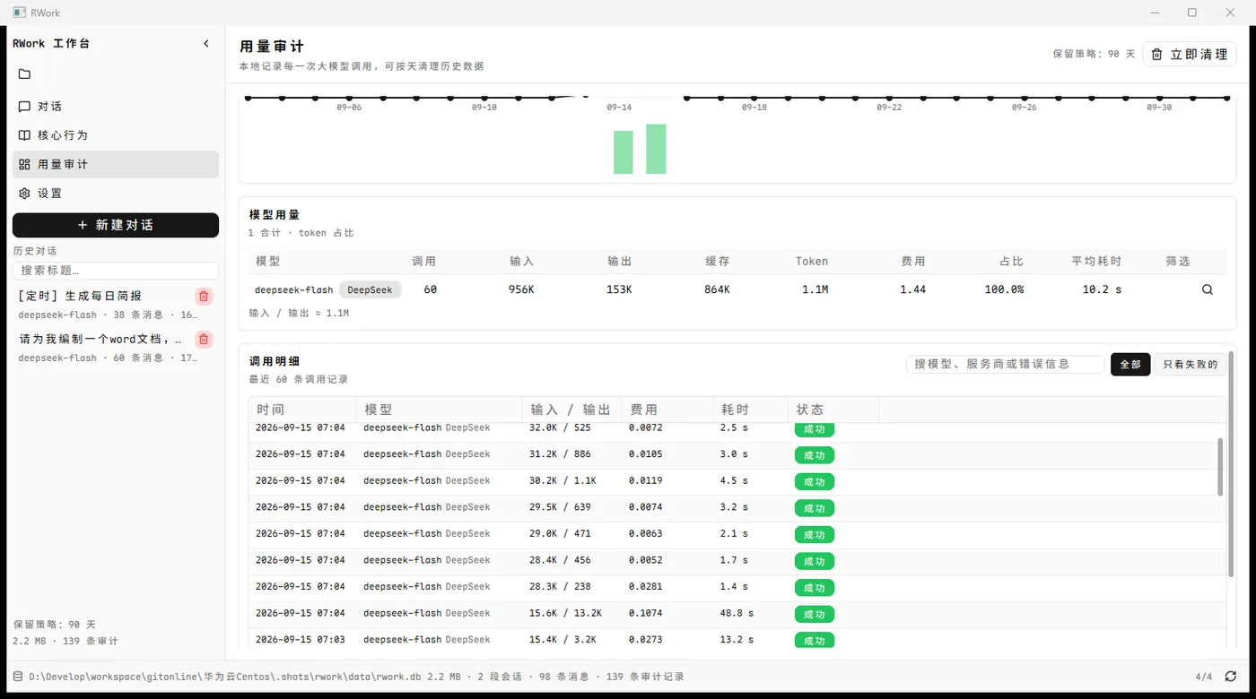Focus the 搜索标题 history search field
This screenshot has height=699, width=1256.
pos(116,270)
